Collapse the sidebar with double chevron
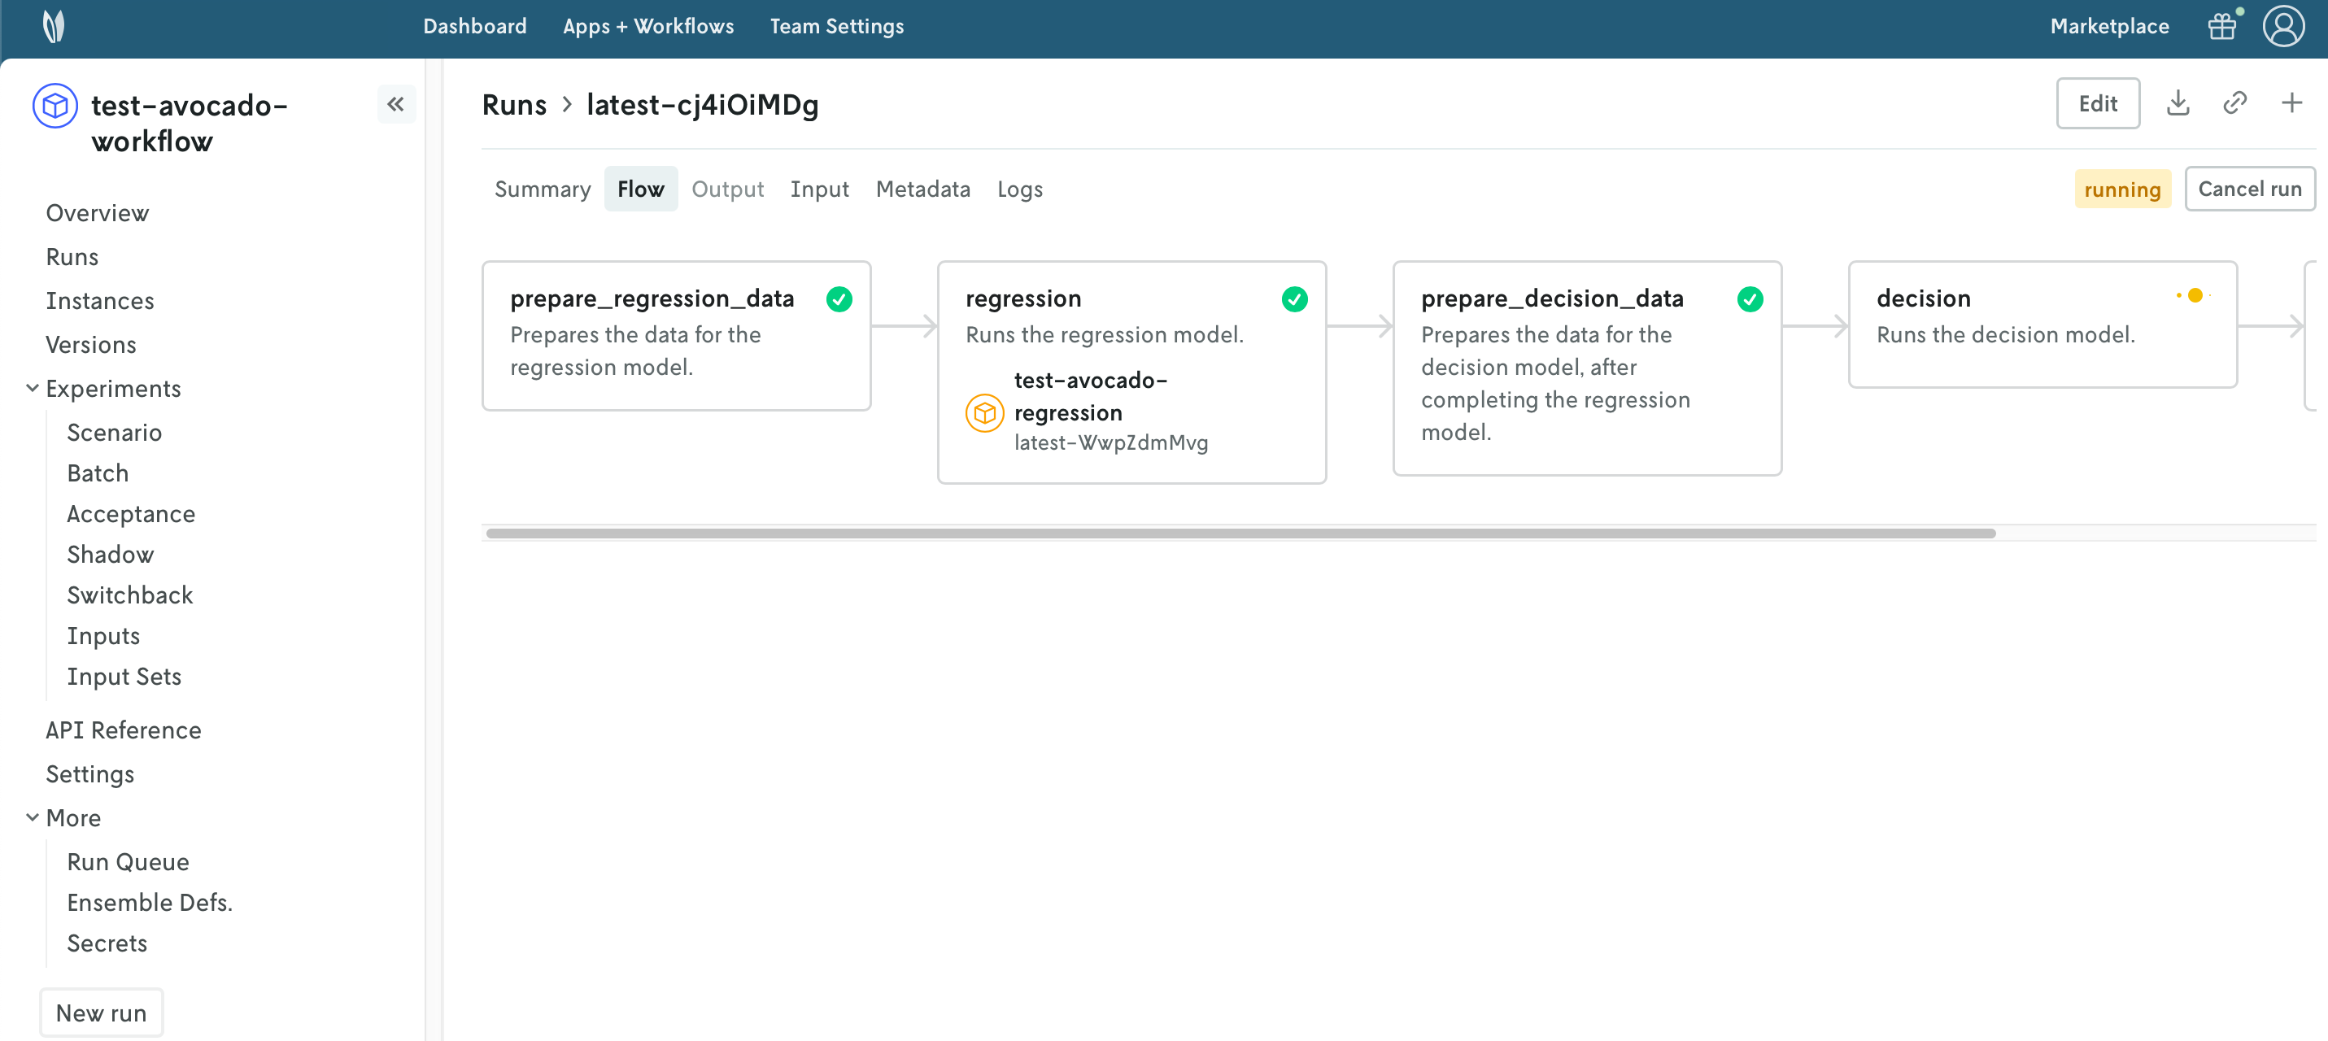 click(396, 104)
